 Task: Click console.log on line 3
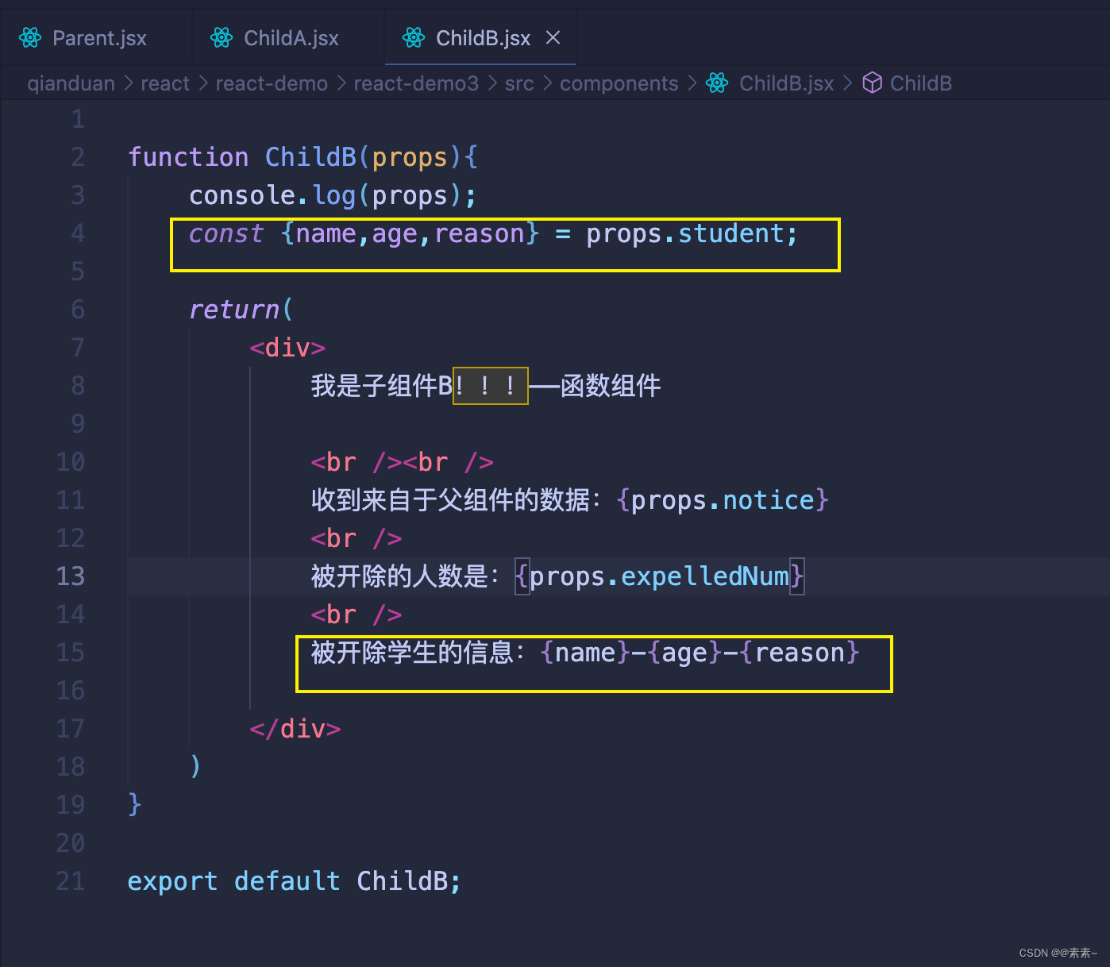[x=272, y=195]
